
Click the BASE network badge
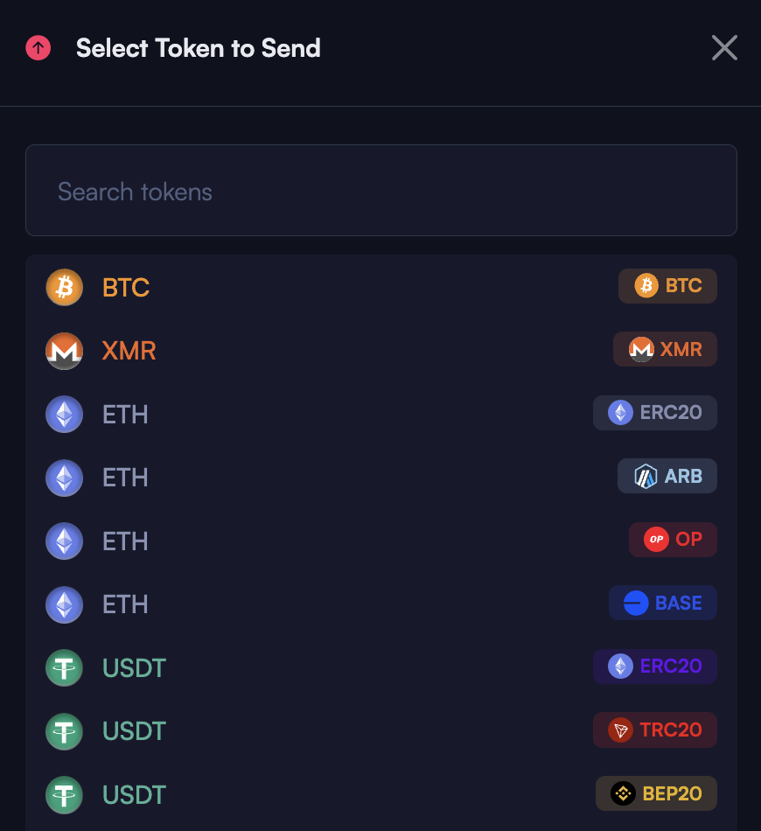[x=662, y=603]
